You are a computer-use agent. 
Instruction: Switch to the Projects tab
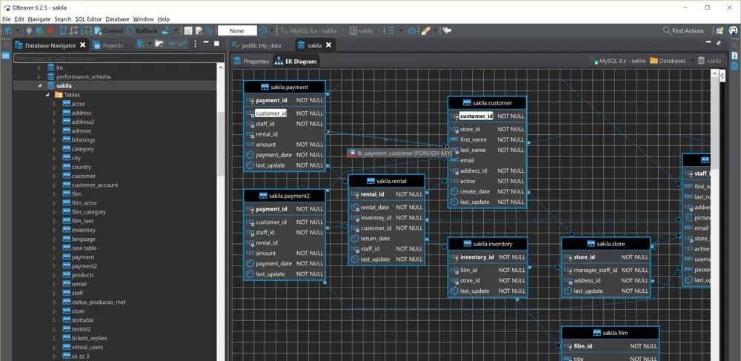click(108, 45)
